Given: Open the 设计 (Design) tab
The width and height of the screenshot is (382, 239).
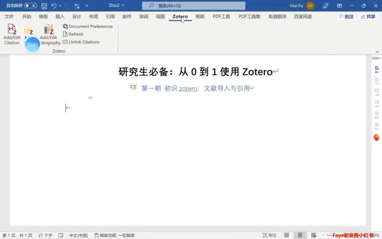Looking at the screenshot, I should click(76, 17).
